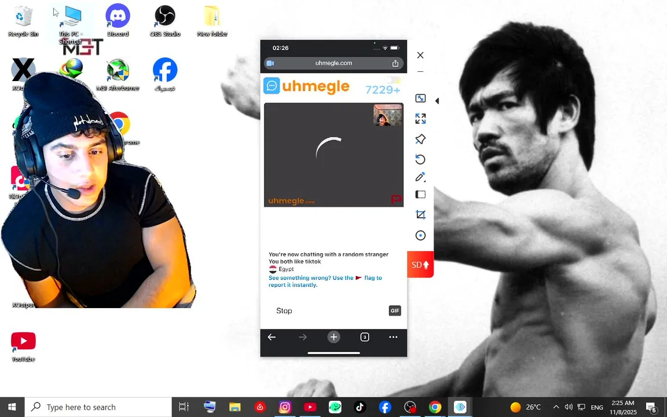The width and height of the screenshot is (667, 417).
Task: Click the uhmegle.com address bar
Action: [333, 63]
